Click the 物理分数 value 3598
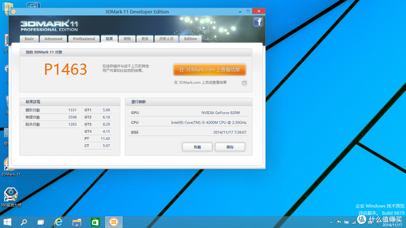This screenshot has height=228, width=406. click(x=73, y=117)
